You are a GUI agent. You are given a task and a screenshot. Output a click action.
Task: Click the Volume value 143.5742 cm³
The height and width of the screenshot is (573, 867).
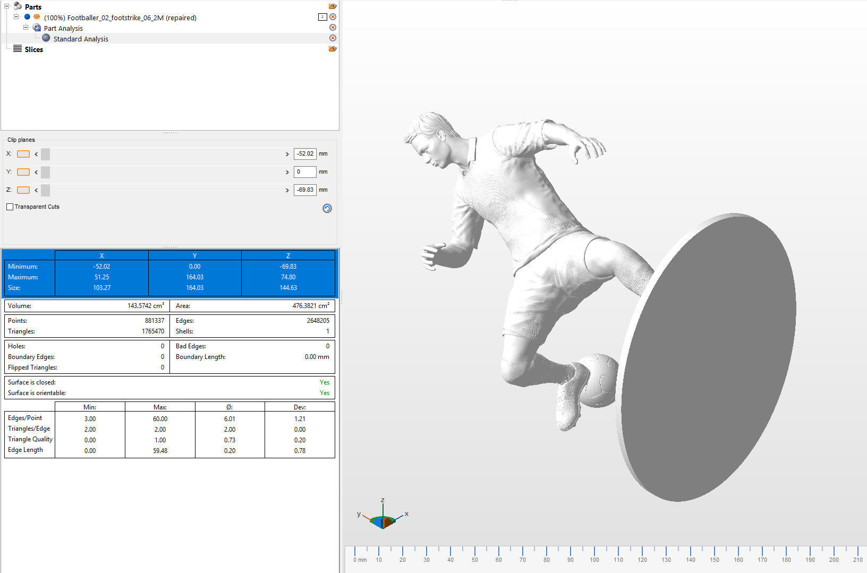pos(146,306)
